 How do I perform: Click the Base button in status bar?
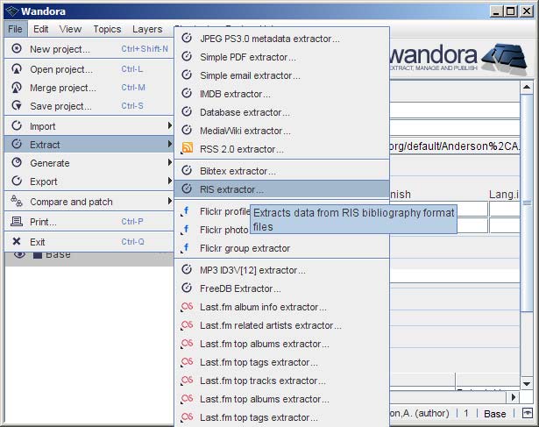point(495,413)
